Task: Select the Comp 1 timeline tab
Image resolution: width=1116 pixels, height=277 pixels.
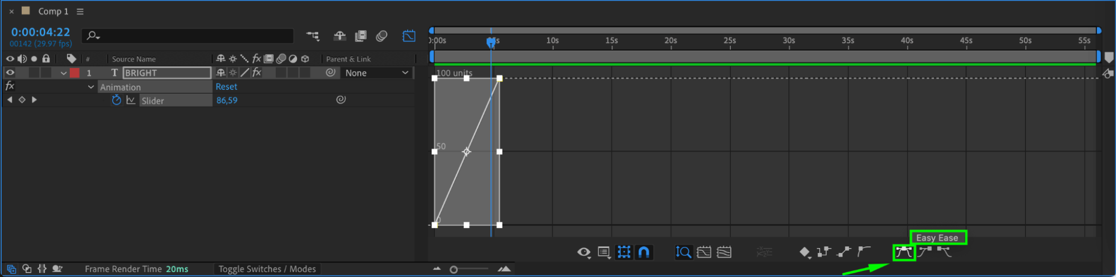Action: coord(53,12)
